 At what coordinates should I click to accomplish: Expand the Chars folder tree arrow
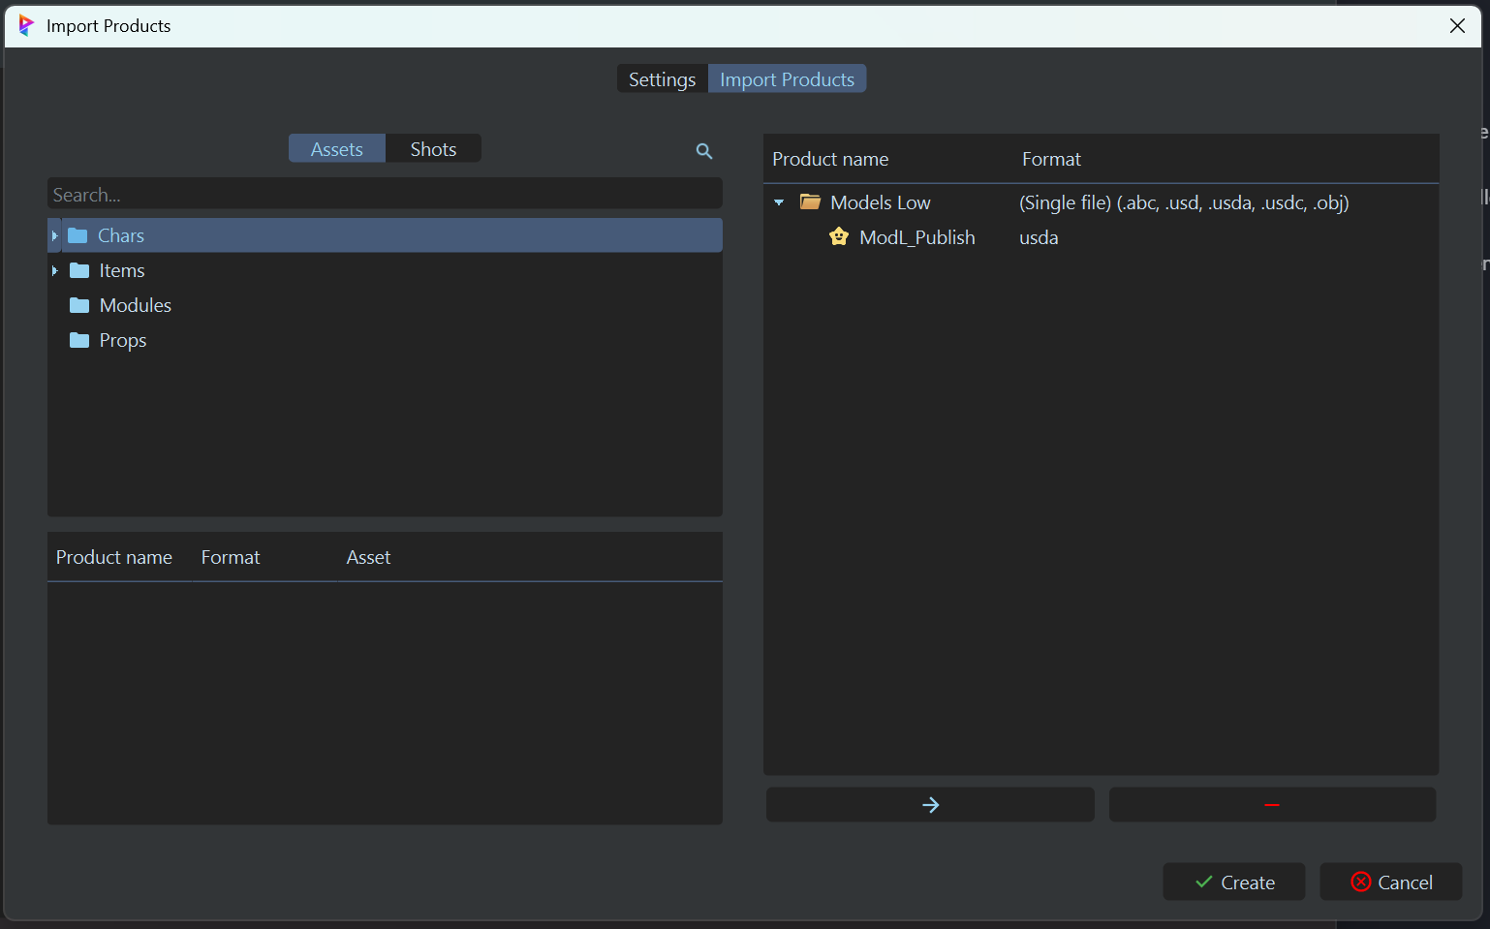[55, 235]
